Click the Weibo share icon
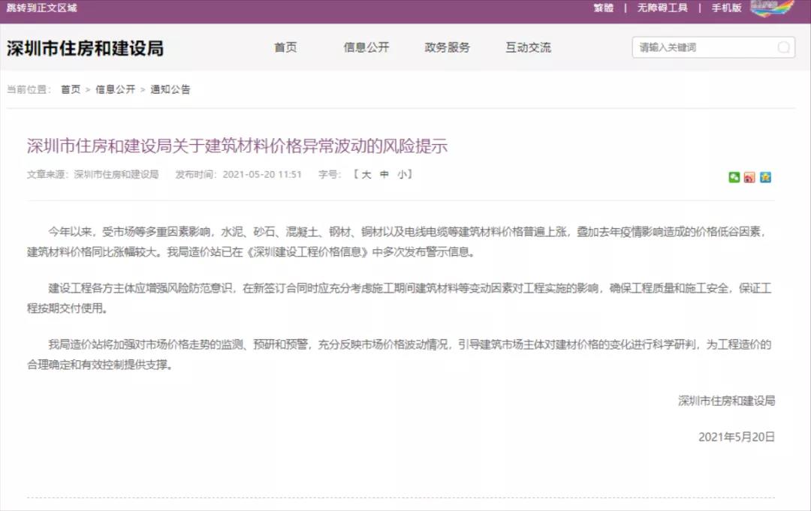The image size is (811, 511). [749, 177]
